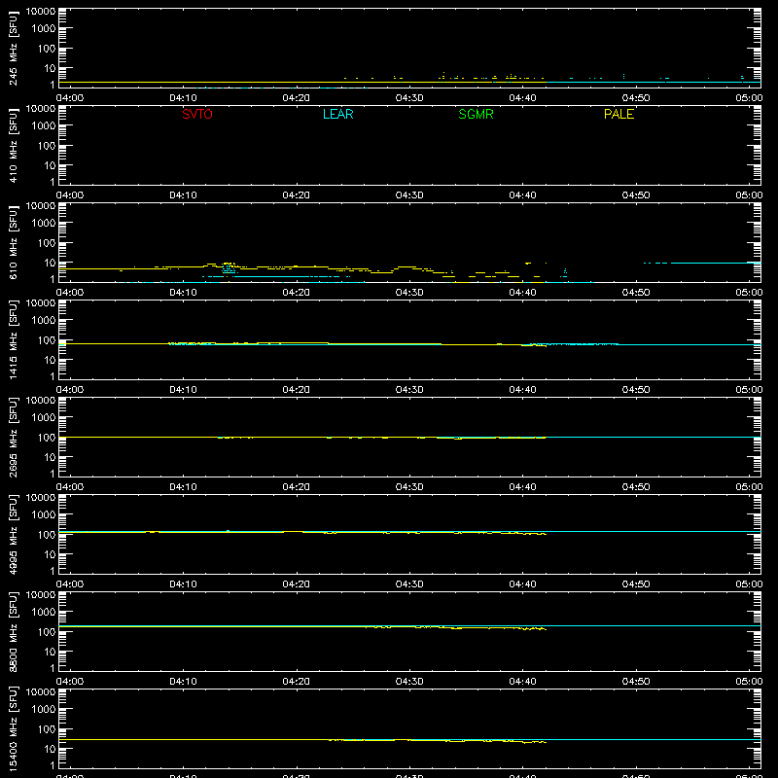Click the 10000 tick on 245 MHz axis

[x=41, y=12]
